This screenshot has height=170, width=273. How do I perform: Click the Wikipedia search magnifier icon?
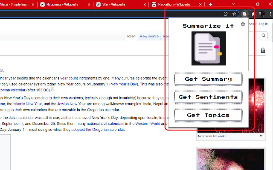click(x=264, y=35)
